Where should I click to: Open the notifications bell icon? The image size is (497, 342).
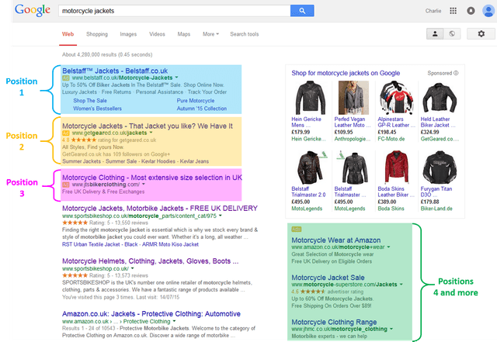(x=471, y=11)
